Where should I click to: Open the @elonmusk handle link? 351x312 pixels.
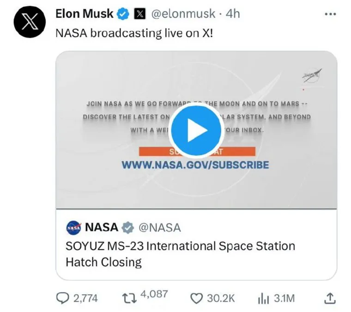pos(182,14)
